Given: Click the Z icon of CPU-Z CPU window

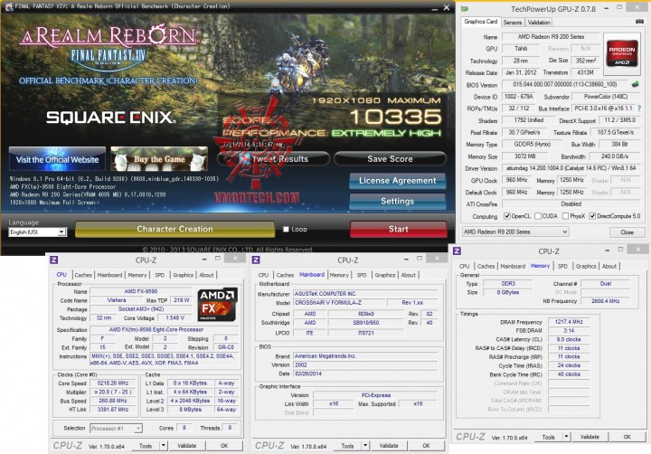Looking at the screenshot, I should pos(54,260).
